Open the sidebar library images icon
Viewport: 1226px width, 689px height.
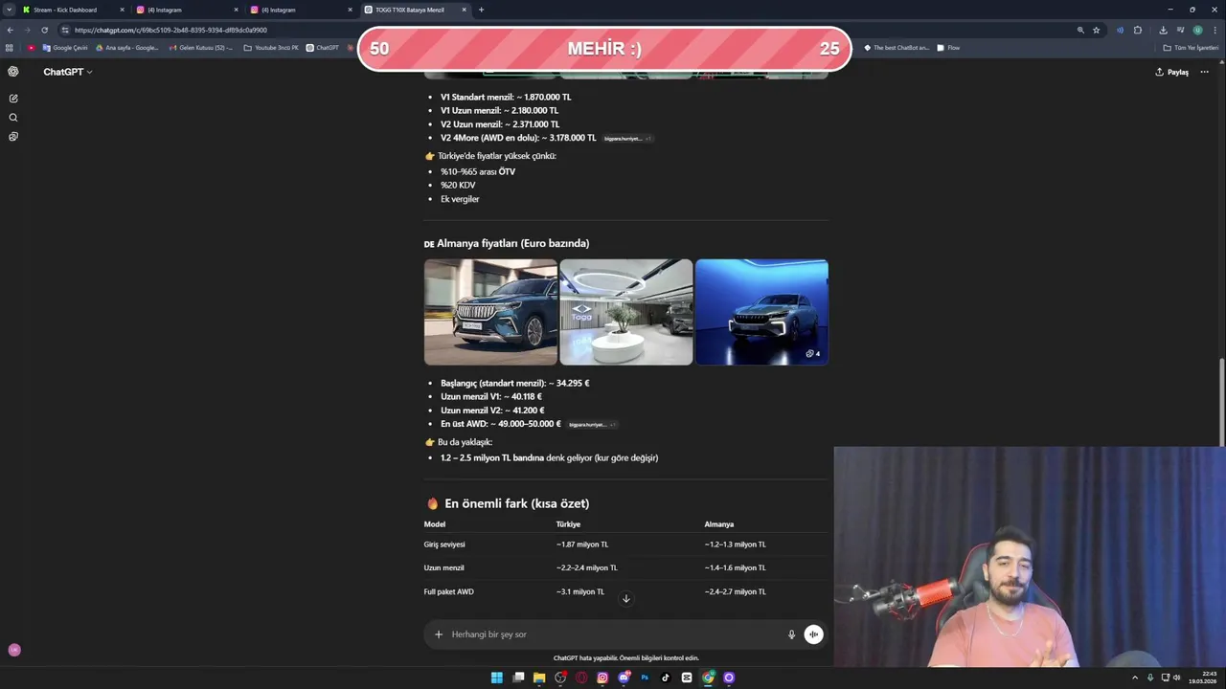click(13, 137)
